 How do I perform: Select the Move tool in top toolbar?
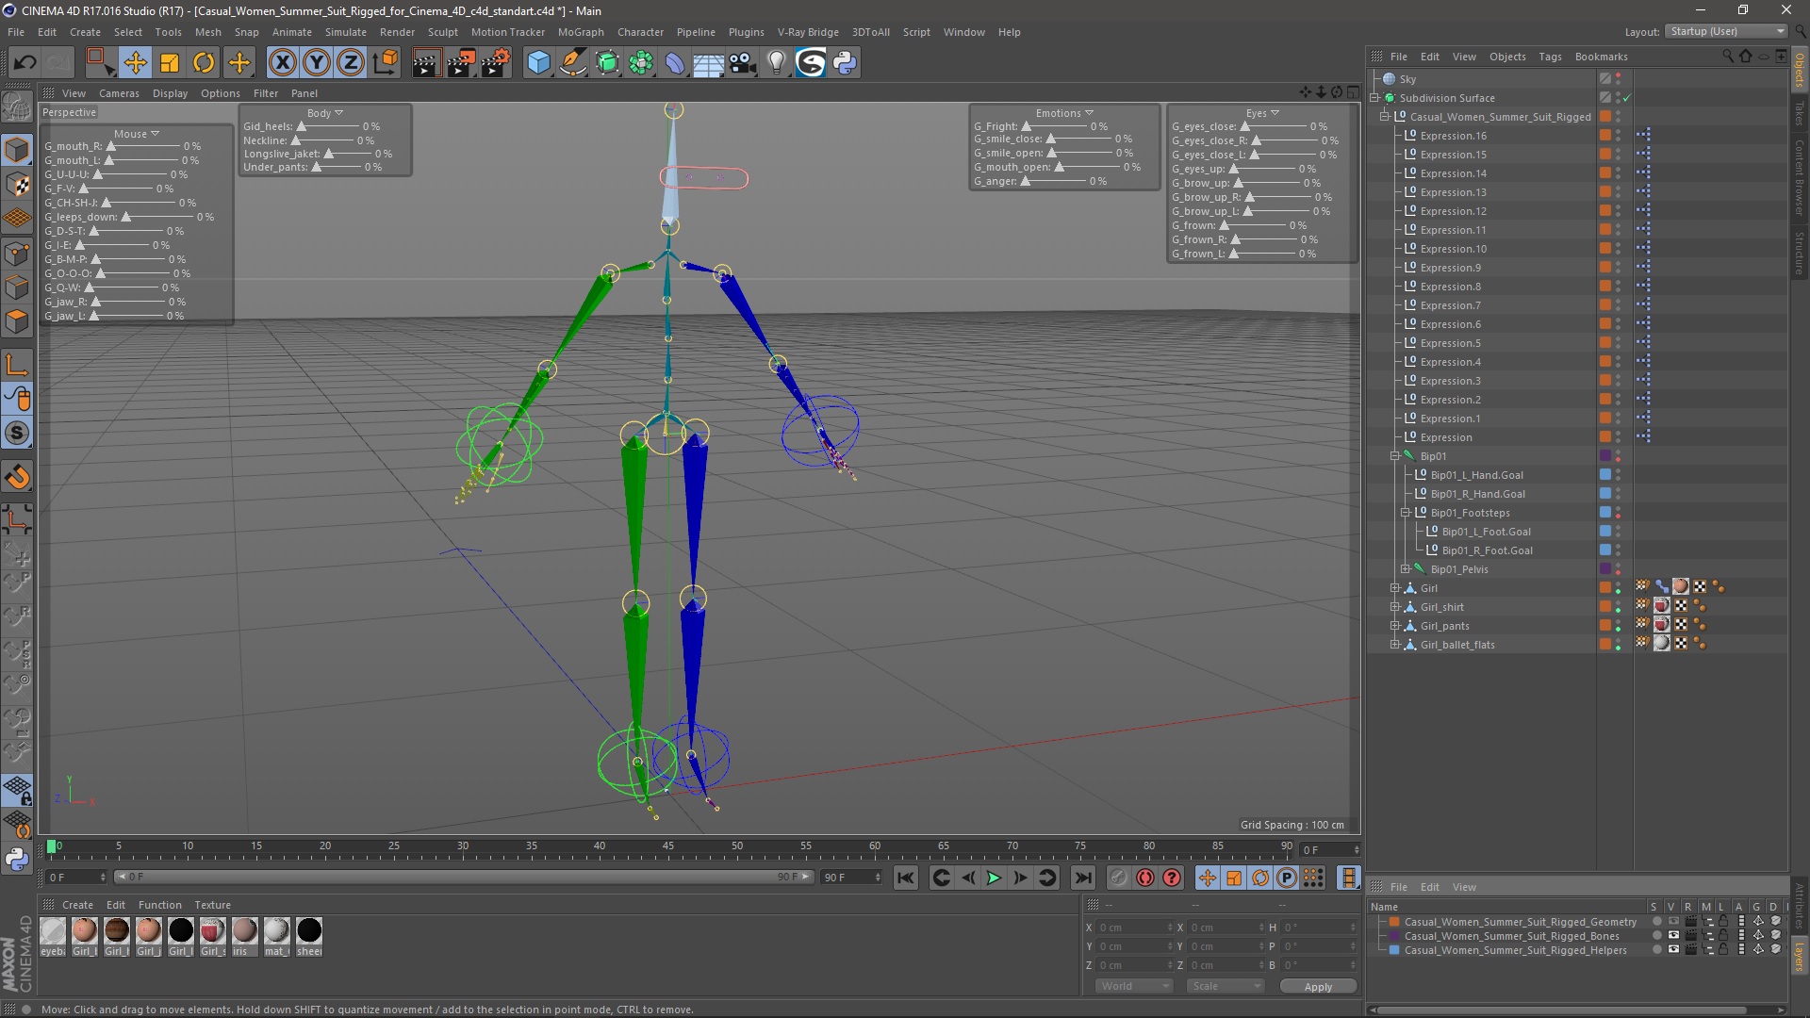point(135,63)
